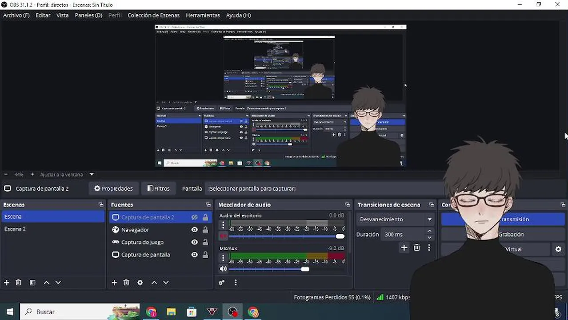This screenshot has height=320, width=568.
Task: Add a new scene with plus icon in Escenas
Action: (x=7, y=283)
